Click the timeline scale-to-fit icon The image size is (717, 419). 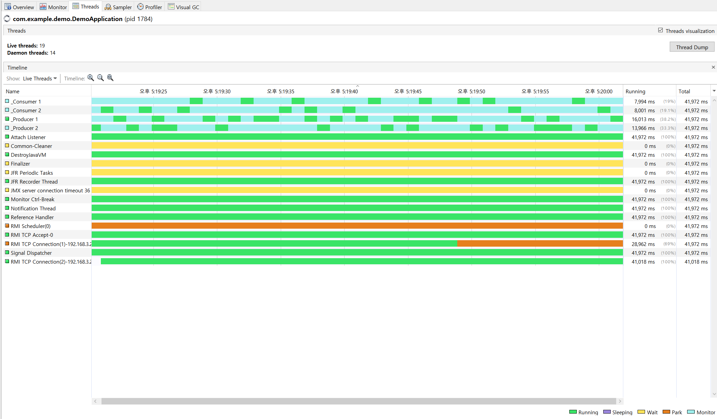[x=110, y=78]
